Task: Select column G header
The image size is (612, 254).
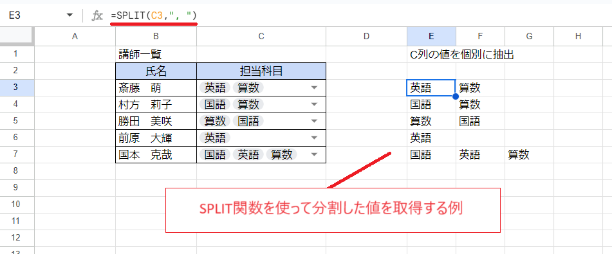Action: click(x=529, y=36)
